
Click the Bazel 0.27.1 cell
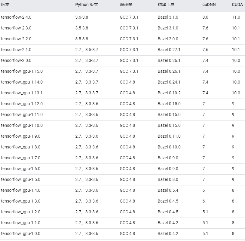169,50
